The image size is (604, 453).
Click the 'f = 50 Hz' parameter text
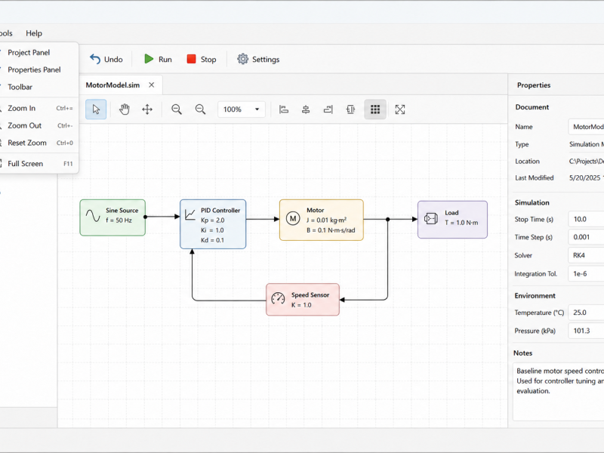(x=119, y=220)
